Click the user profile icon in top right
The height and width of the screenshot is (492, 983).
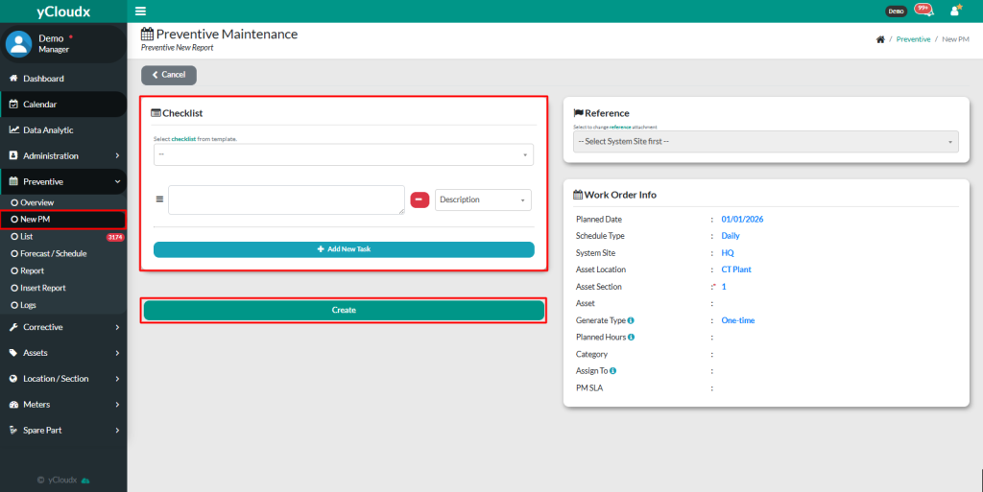tap(954, 11)
